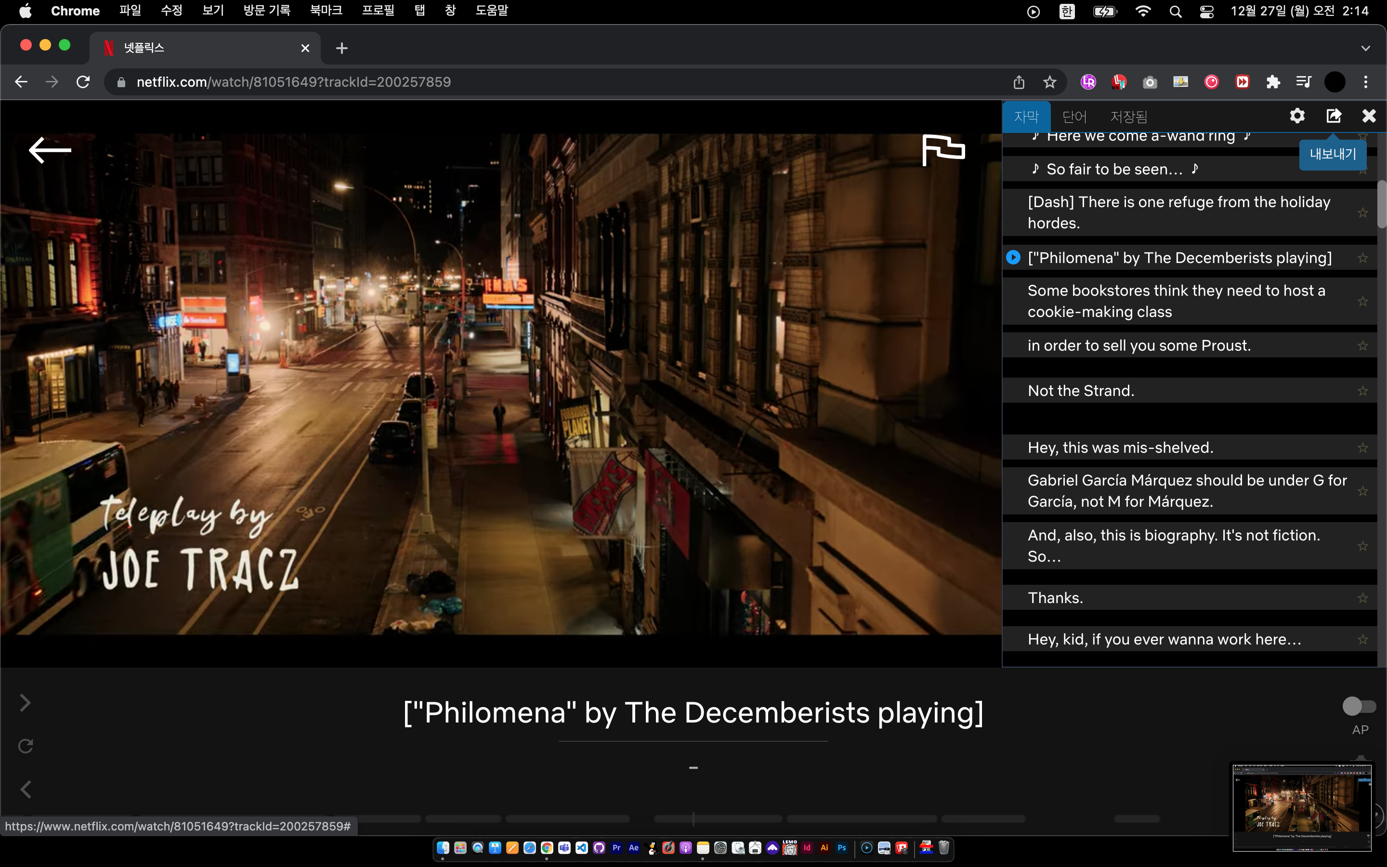Click the subtitle panel scrollbar thumb
Screen dimensions: 1387x867
(1381, 204)
